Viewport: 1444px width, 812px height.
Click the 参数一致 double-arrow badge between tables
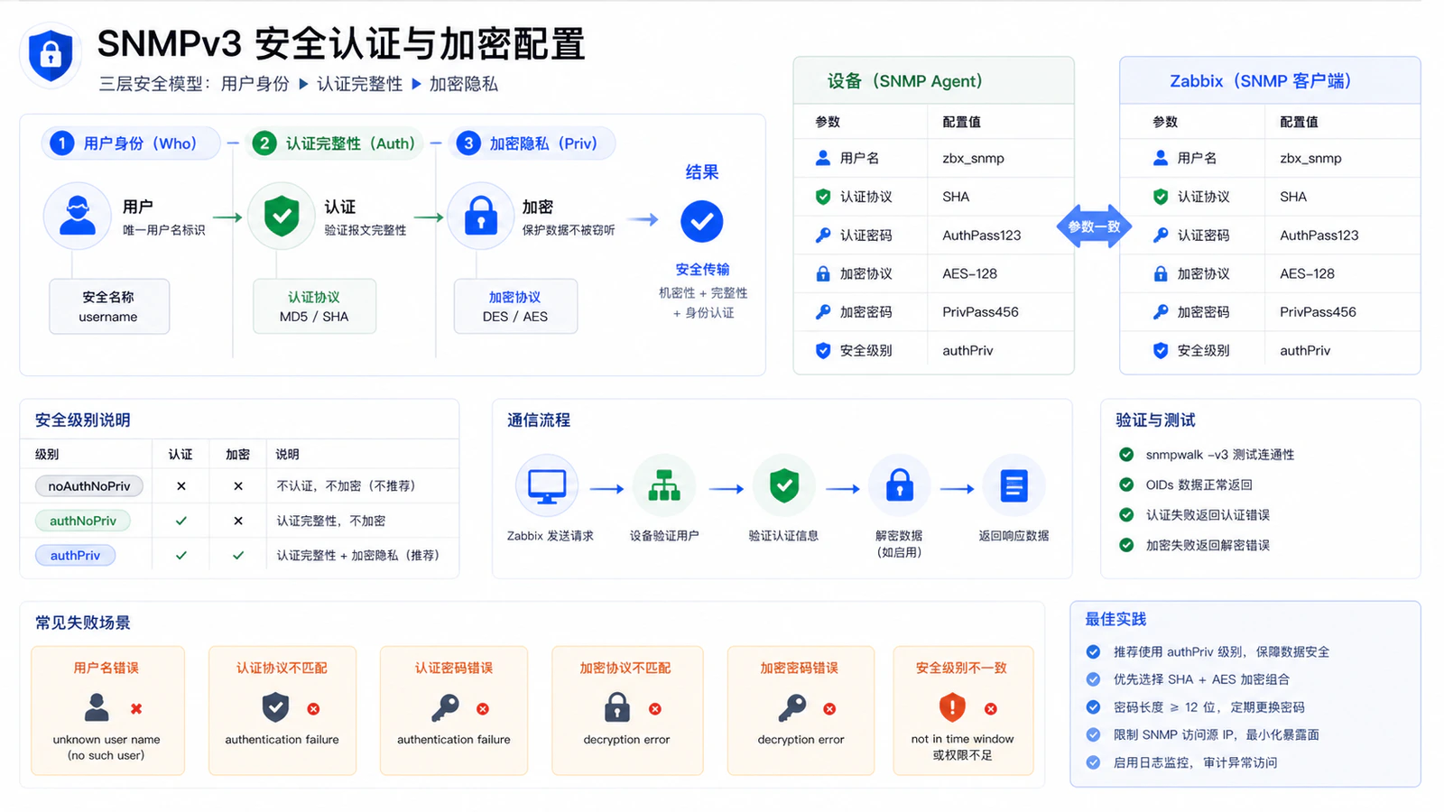coord(1094,226)
